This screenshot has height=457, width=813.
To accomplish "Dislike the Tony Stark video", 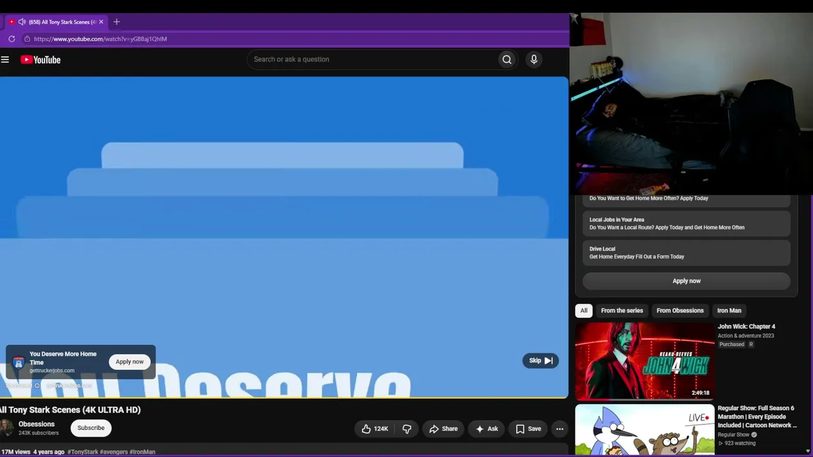I will pos(407,429).
